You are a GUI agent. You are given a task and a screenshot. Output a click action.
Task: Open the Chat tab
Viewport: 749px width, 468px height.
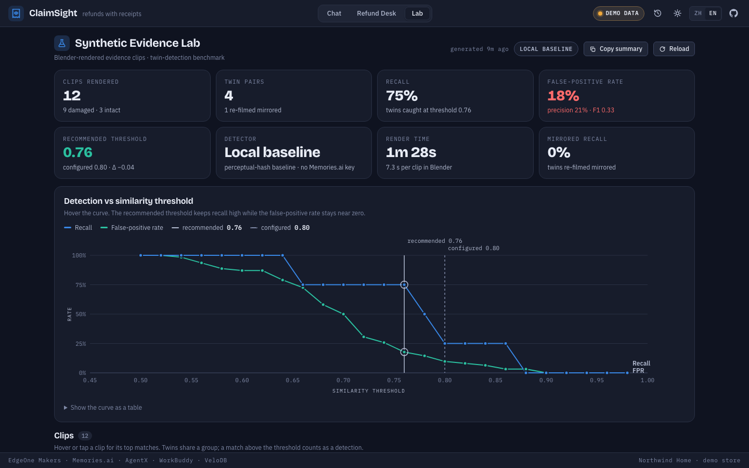coord(334,14)
